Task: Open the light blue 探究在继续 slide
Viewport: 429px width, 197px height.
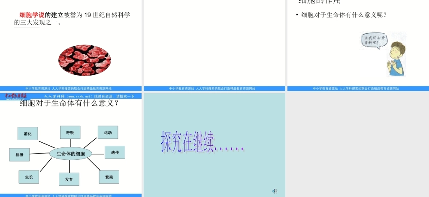Action: tap(214, 145)
